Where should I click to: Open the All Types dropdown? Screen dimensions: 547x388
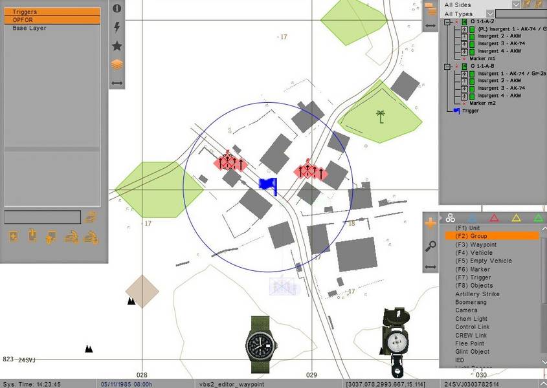click(490, 14)
